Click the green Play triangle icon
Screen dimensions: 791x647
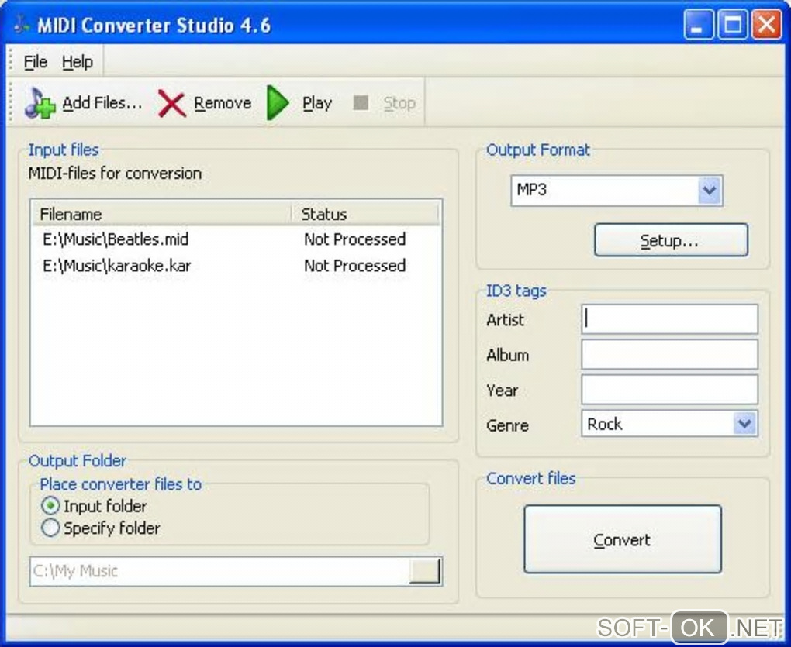(x=278, y=103)
